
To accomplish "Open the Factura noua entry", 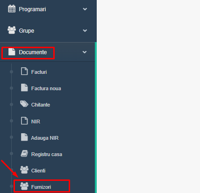I will [x=46, y=88].
